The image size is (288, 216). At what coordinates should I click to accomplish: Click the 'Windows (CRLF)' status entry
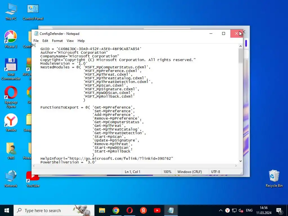(190, 172)
